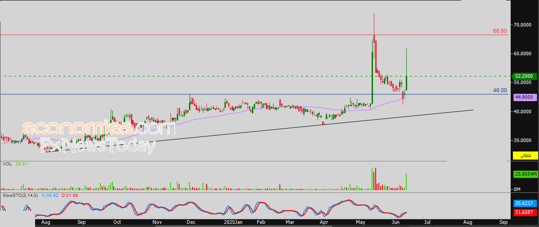The height and width of the screenshot is (227, 539).
Task: Click the Mar label on time axis
Action: tap(289, 222)
